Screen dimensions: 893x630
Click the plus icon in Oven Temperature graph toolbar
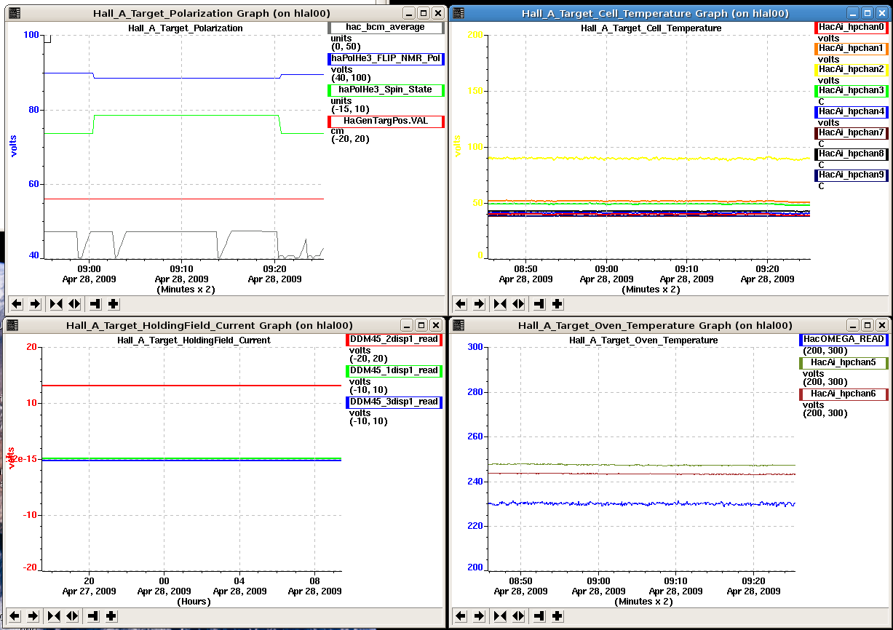[x=557, y=616]
